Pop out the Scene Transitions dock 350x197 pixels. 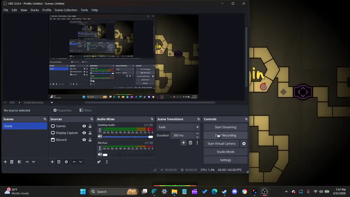[198, 119]
